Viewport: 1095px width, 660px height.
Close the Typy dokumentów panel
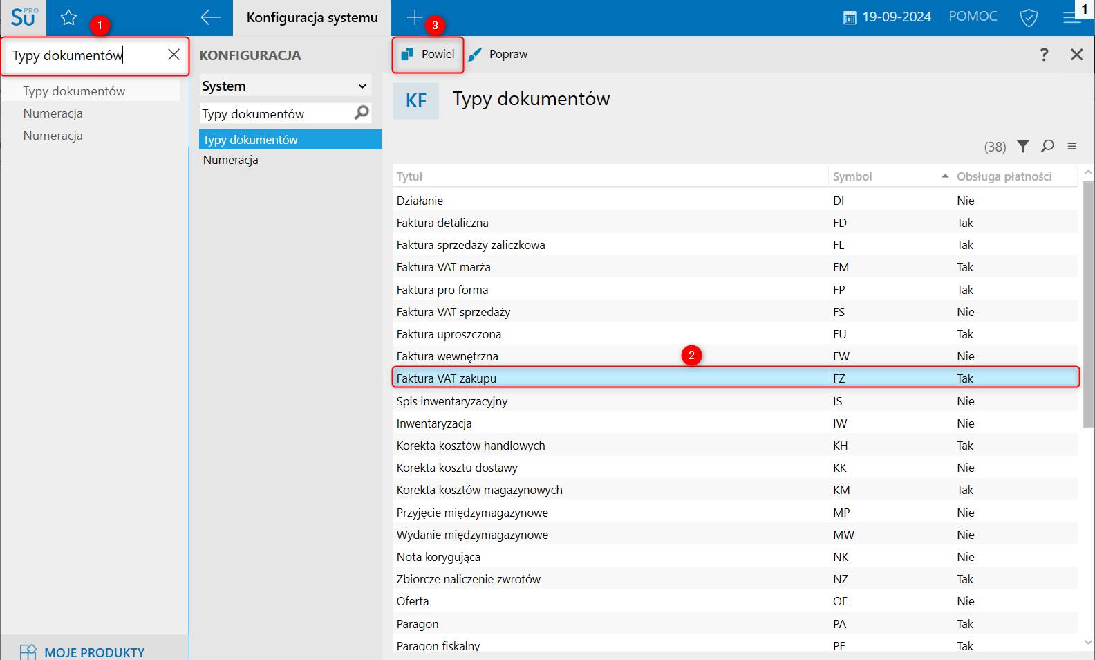1076,55
